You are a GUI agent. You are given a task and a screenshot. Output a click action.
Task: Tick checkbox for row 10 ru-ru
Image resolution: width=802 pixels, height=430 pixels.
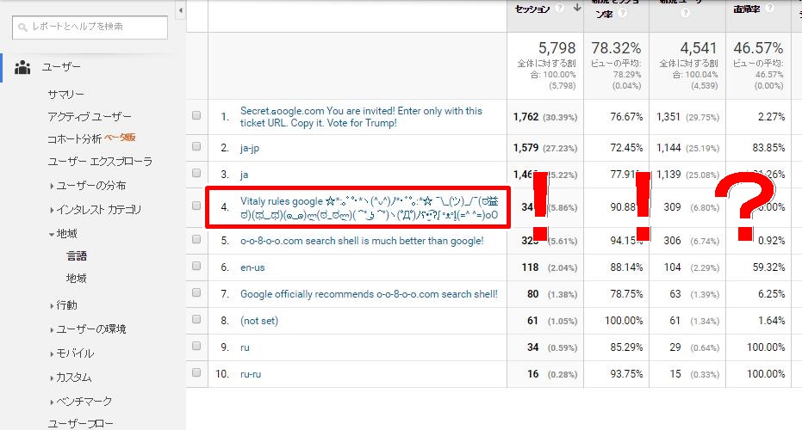tap(196, 372)
